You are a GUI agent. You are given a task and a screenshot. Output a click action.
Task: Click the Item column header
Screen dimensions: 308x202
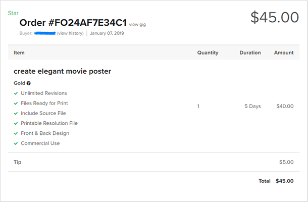click(19, 53)
